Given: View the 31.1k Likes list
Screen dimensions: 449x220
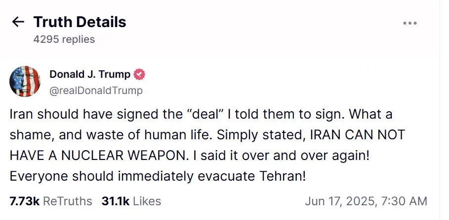Looking at the screenshot, I should click(131, 201).
